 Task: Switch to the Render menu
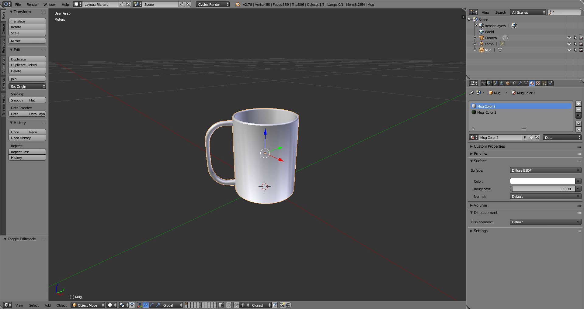(x=32, y=4)
